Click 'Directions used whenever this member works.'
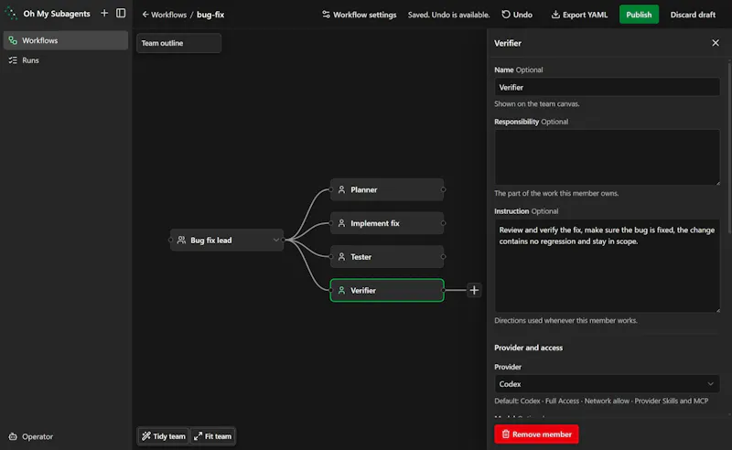 point(565,321)
